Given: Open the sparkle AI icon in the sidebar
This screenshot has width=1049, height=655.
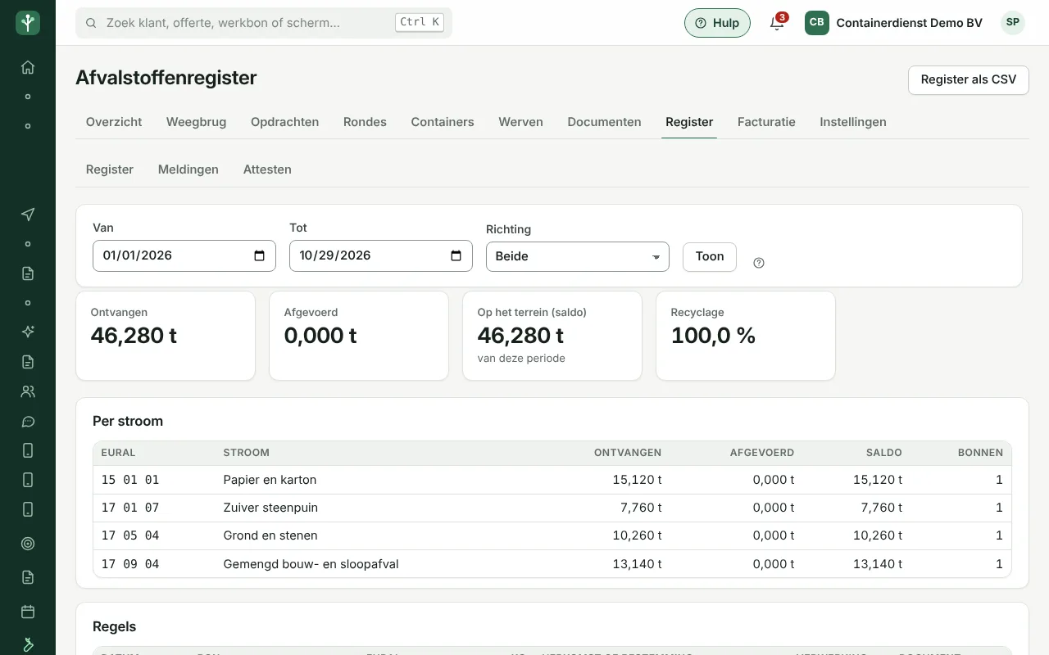Looking at the screenshot, I should click(x=28, y=332).
